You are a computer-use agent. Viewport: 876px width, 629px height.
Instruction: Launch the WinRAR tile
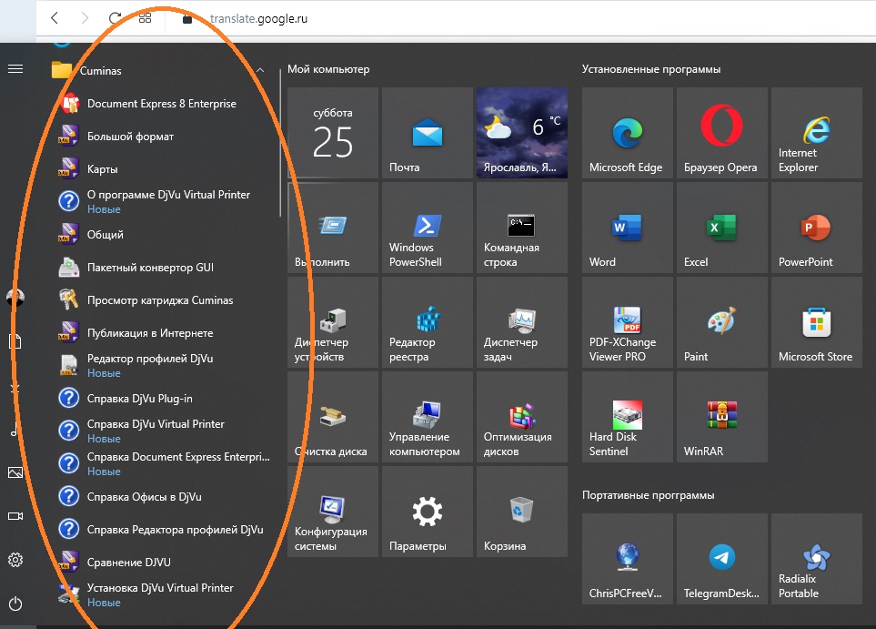[x=721, y=417]
